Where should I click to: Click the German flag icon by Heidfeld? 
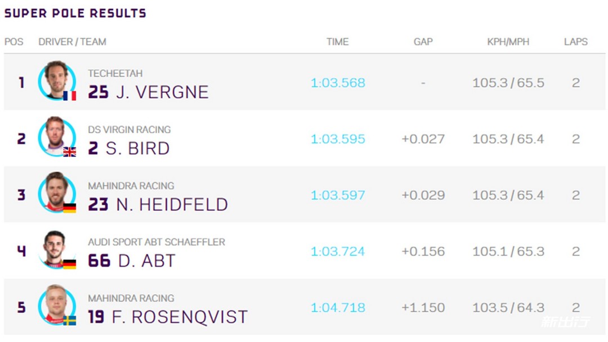[69, 208]
